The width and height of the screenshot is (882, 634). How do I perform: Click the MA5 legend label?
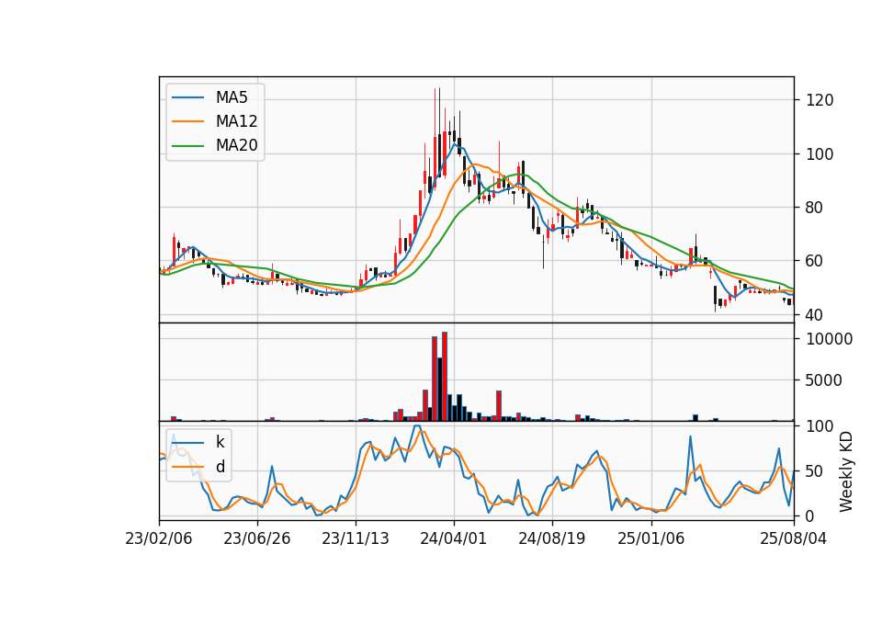tap(232, 97)
